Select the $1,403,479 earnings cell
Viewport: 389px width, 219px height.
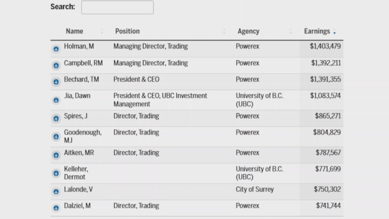325,46
